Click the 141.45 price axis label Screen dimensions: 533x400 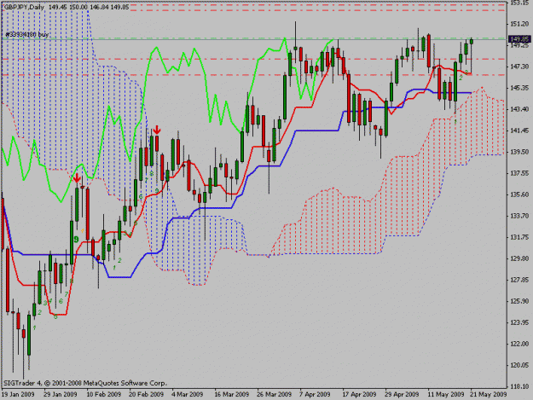(519, 130)
